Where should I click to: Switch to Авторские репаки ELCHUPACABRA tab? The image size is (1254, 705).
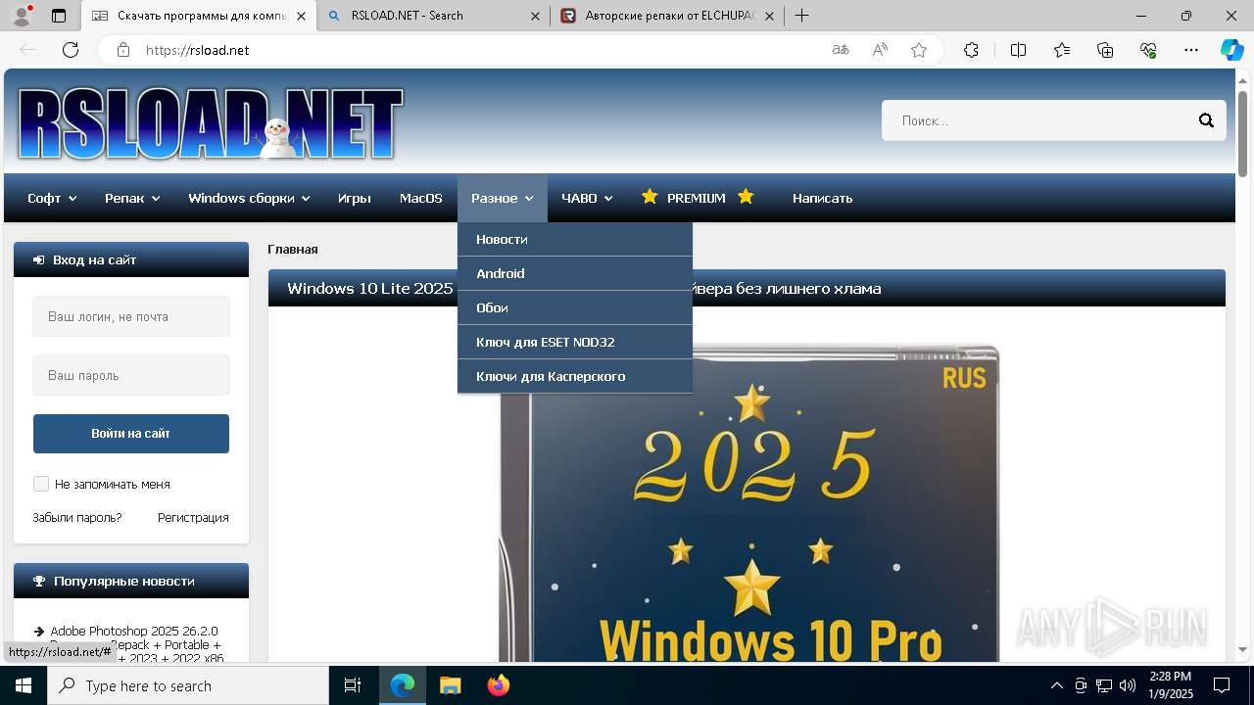tap(666, 16)
